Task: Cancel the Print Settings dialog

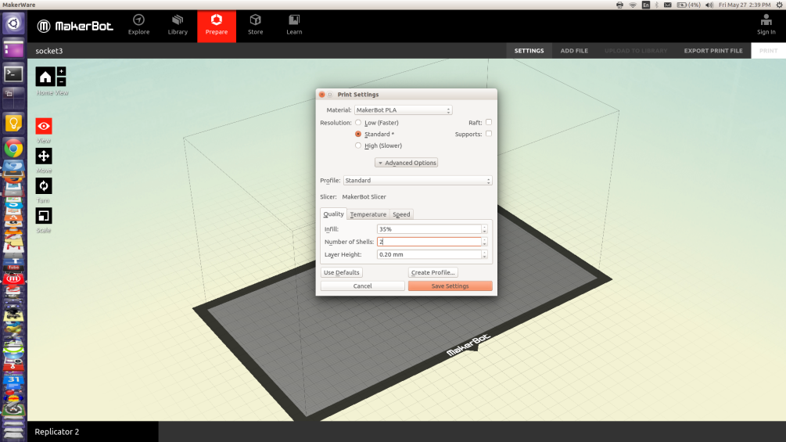Action: click(362, 286)
